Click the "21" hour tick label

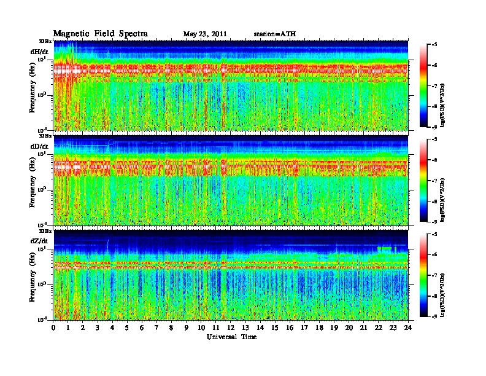363,328
